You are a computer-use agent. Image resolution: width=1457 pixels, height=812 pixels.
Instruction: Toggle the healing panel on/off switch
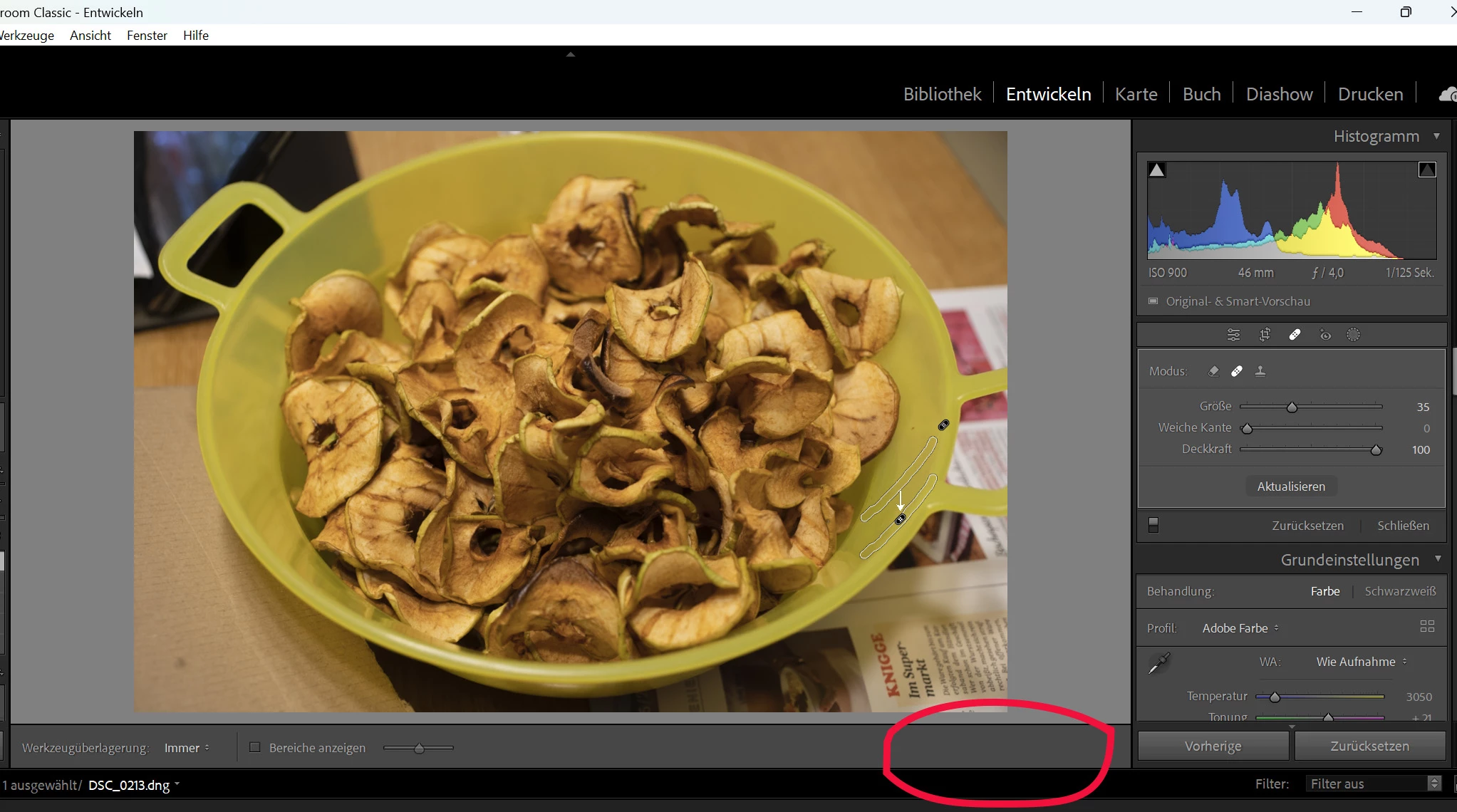[1153, 526]
